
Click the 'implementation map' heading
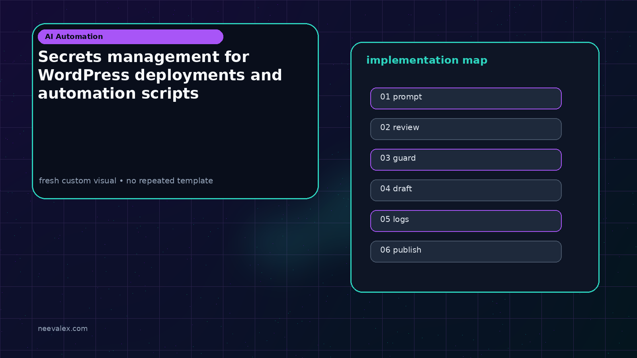(x=427, y=60)
